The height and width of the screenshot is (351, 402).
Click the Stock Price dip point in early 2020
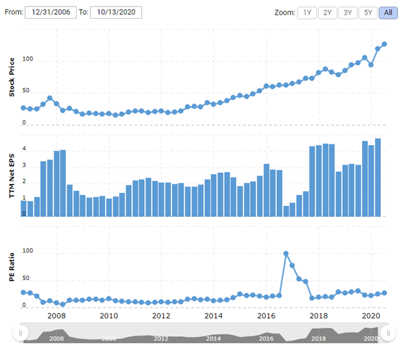click(x=371, y=65)
